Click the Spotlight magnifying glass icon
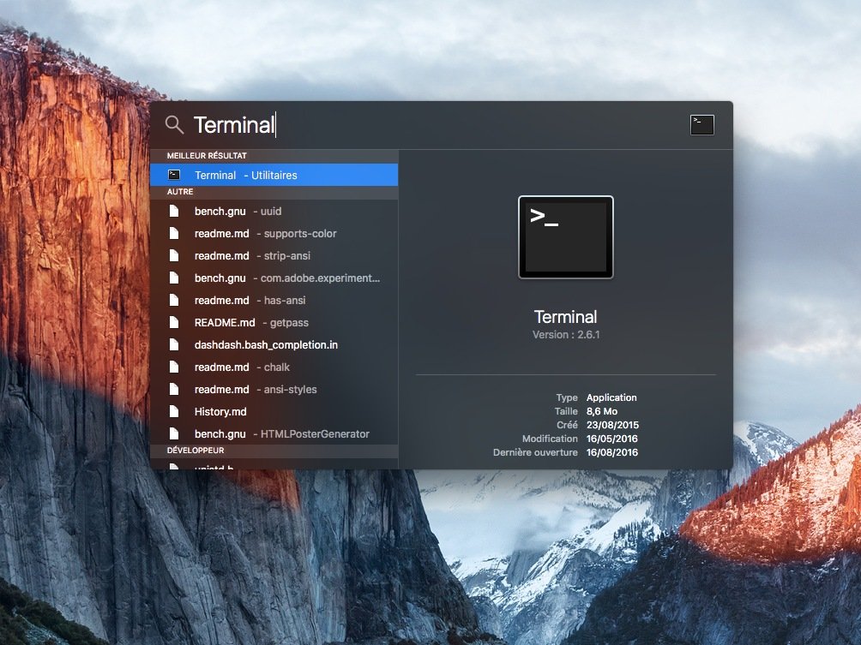This screenshot has height=645, width=861. [174, 125]
